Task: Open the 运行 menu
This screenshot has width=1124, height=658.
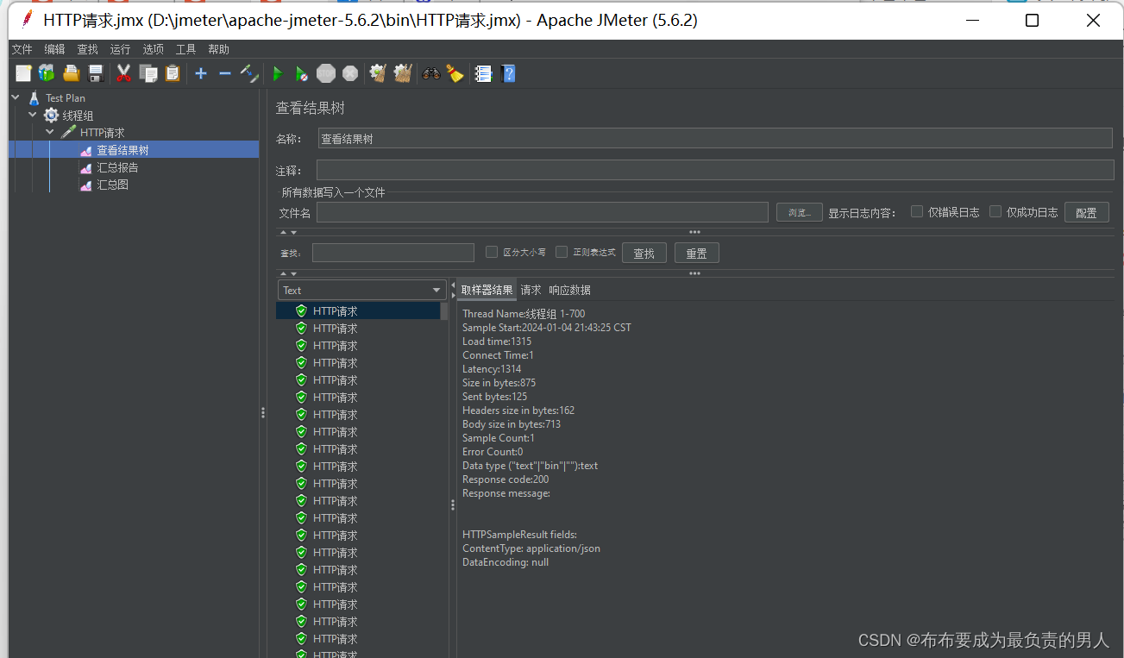Action: click(x=120, y=49)
